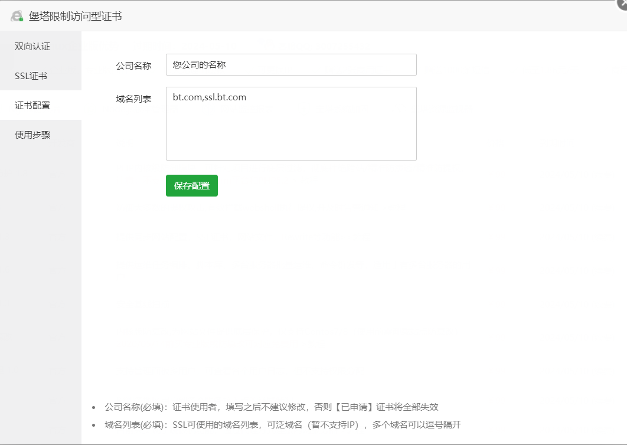
Task: Click inside the 域名列表 text area
Action: click(291, 123)
